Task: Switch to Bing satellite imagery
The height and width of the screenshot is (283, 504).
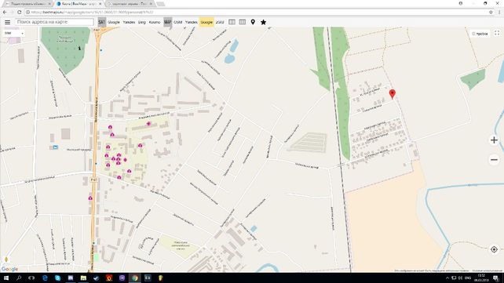Action: click(x=142, y=22)
